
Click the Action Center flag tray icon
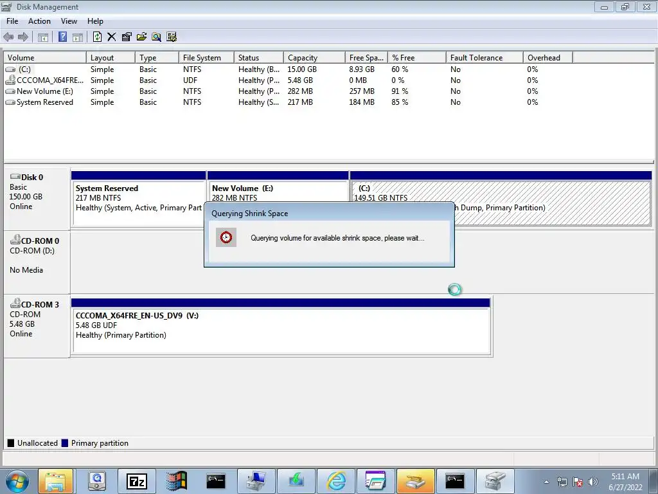[x=578, y=482]
